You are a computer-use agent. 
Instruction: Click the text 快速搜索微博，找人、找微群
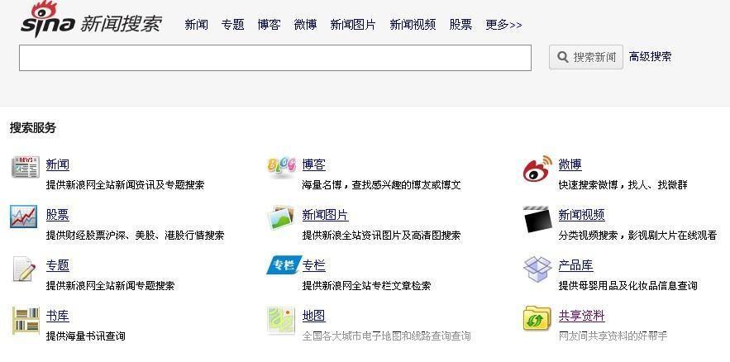point(623,185)
